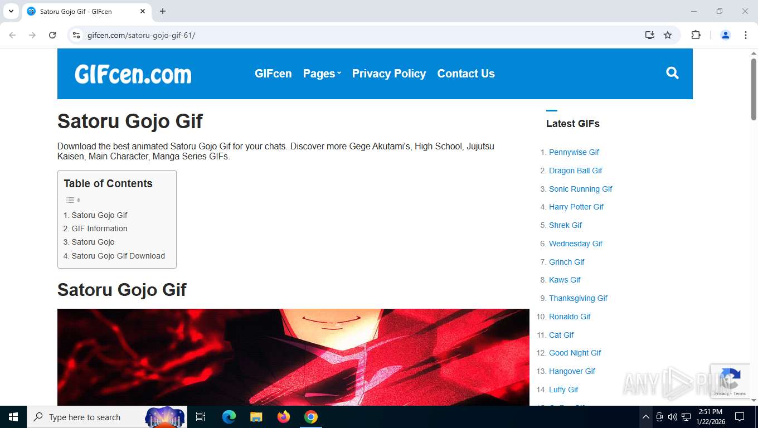
Task: Close the Satoru Gojo Gif tab
Action: (143, 11)
